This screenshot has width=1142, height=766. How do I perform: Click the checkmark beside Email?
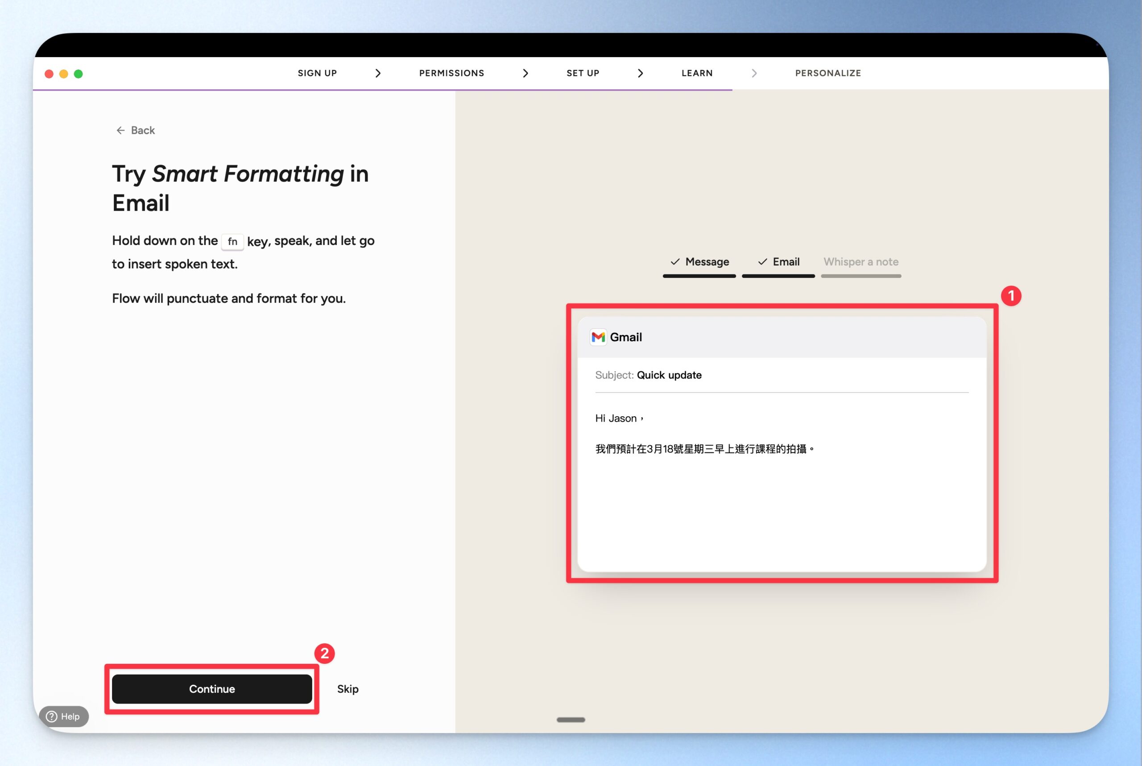[762, 262]
